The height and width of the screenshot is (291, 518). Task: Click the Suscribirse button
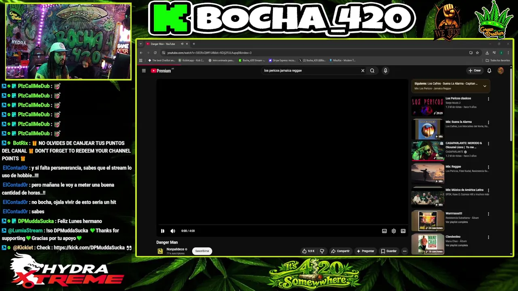[x=202, y=251]
